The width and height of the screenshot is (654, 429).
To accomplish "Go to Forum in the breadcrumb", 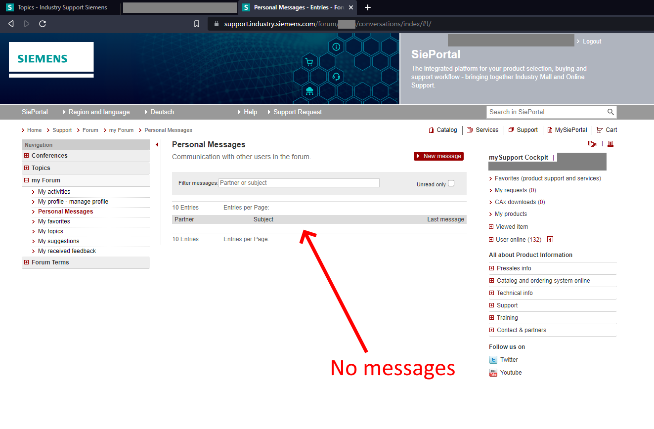I will coord(90,130).
